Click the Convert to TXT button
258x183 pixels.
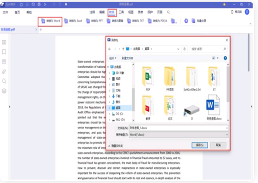136,21
